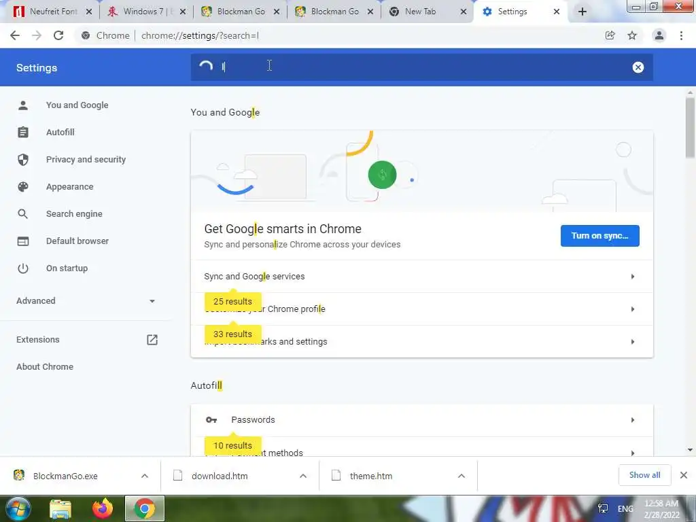Reload the current page
Image resolution: width=696 pixels, height=522 pixels.
[58, 35]
